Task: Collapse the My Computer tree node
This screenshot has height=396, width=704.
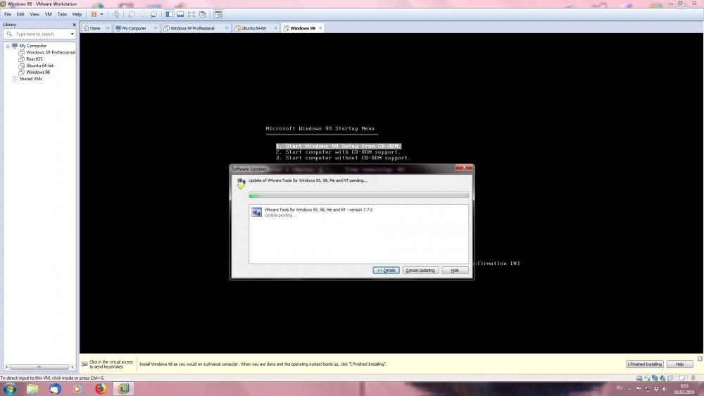Action: coord(8,46)
